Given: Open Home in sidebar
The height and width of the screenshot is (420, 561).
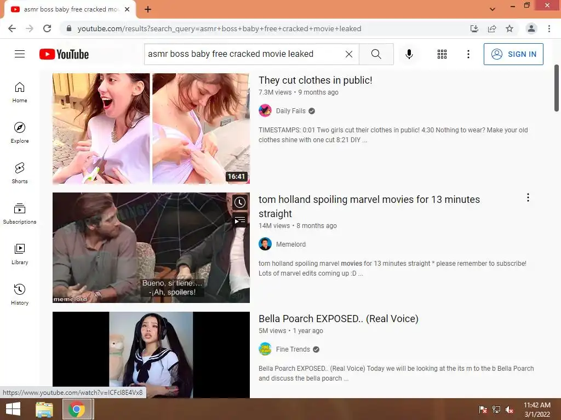Looking at the screenshot, I should (20, 92).
